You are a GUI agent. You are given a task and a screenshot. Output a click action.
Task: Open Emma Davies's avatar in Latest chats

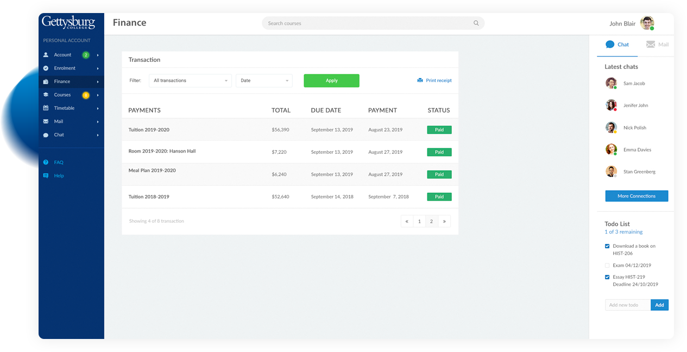coord(612,149)
